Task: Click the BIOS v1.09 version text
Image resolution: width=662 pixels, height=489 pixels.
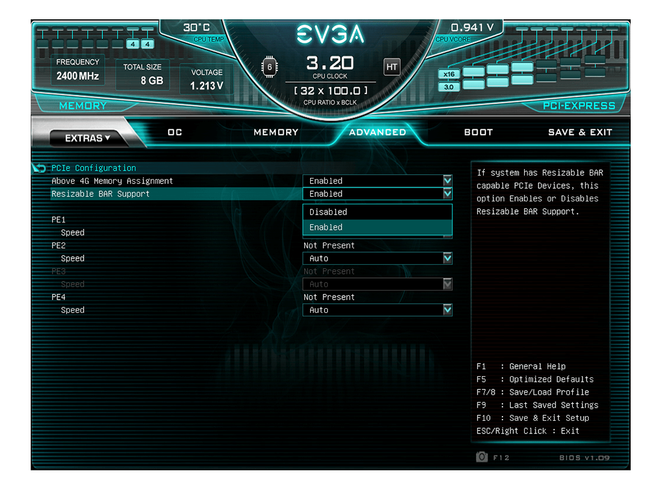Action: click(x=584, y=458)
